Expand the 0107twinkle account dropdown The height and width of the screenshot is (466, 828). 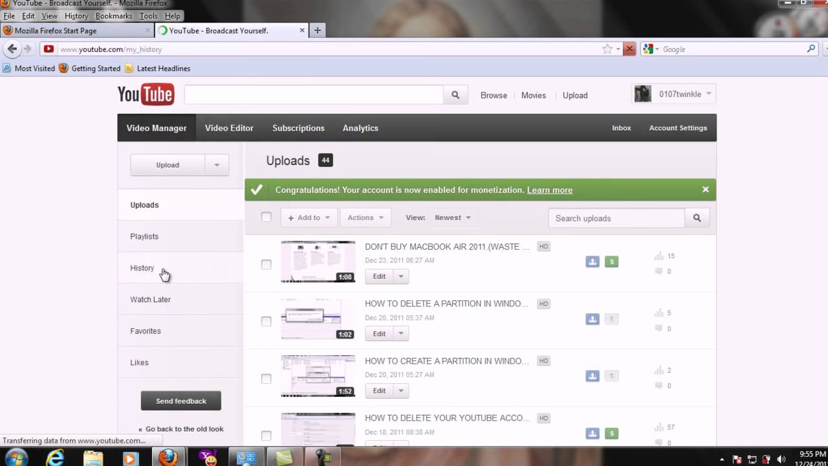click(708, 94)
